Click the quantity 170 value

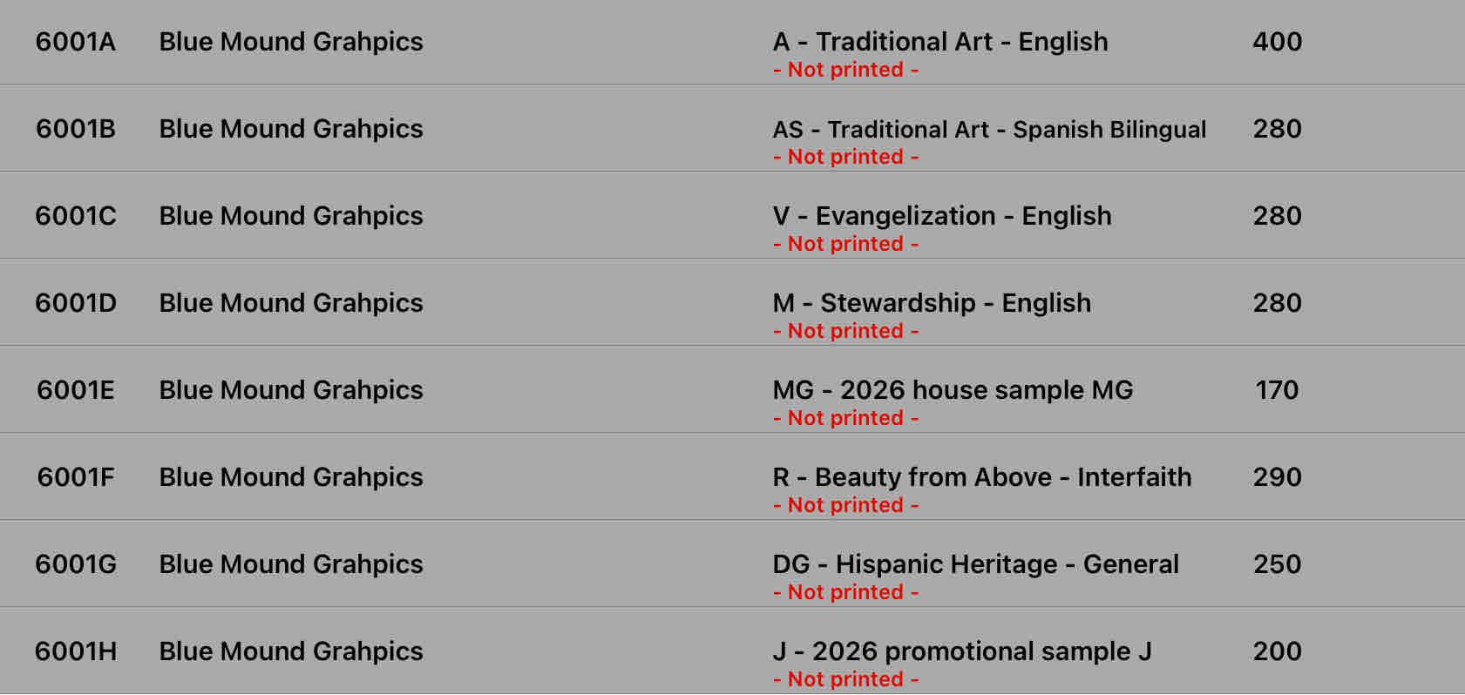point(1277,390)
